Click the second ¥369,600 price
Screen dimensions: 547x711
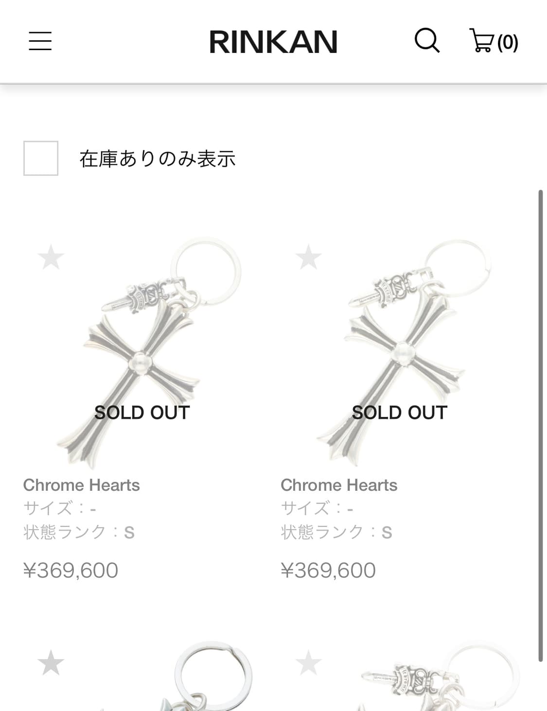328,570
